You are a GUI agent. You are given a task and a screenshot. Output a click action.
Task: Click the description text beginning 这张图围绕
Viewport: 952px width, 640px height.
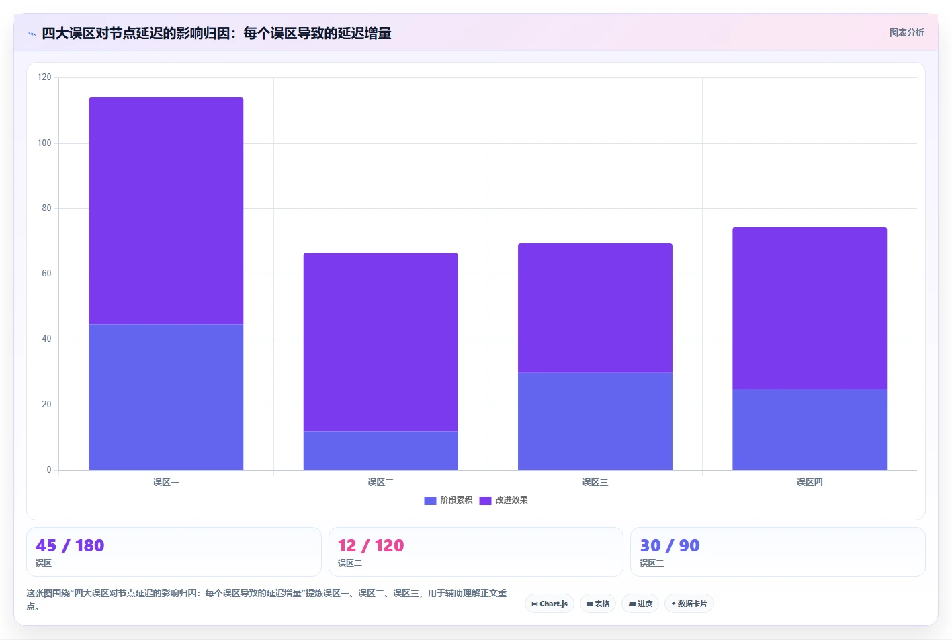point(267,599)
